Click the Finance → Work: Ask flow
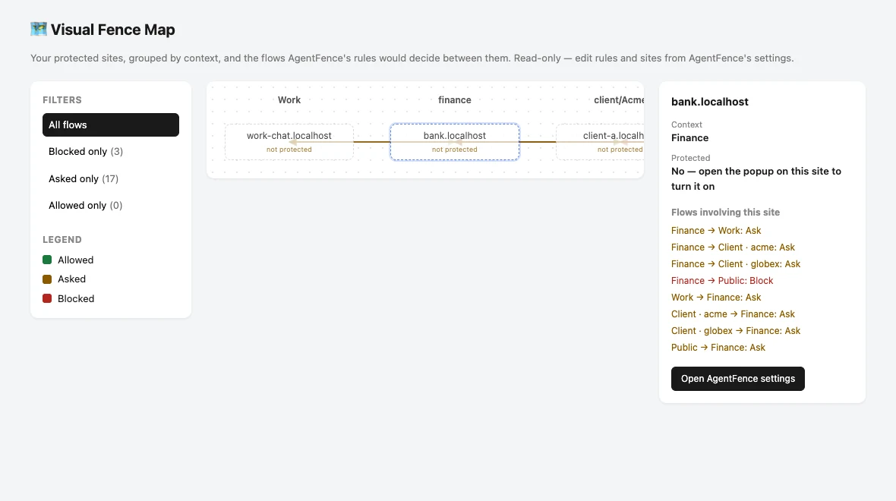Screen dimensions: 896x501 716,231
